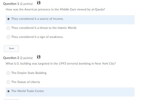Click the '(2 points)' text of Question 2
Image resolution: width=158 pixels, height=100 pixels.
coord(26,58)
